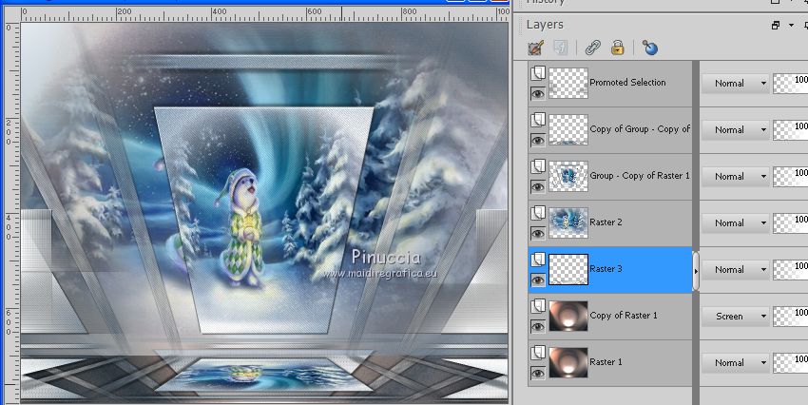Open blend mode dropdown of bottom Raster 1
Image resolution: width=808 pixels, height=405 pixels.
(735, 363)
